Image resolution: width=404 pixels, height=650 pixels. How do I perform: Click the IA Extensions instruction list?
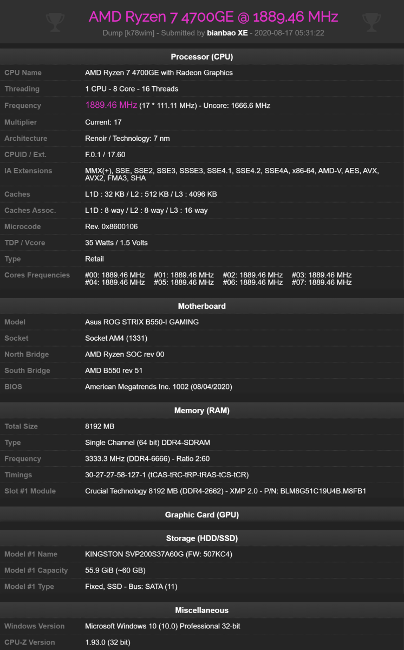coord(232,174)
